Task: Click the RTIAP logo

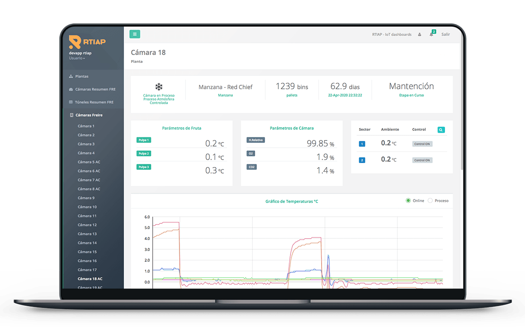Action: point(87,42)
